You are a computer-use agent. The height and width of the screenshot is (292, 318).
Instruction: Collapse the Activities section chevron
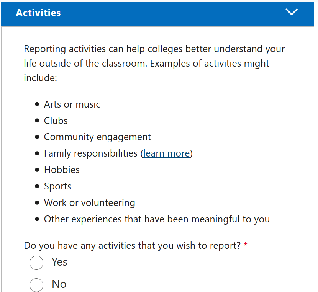coord(292,12)
